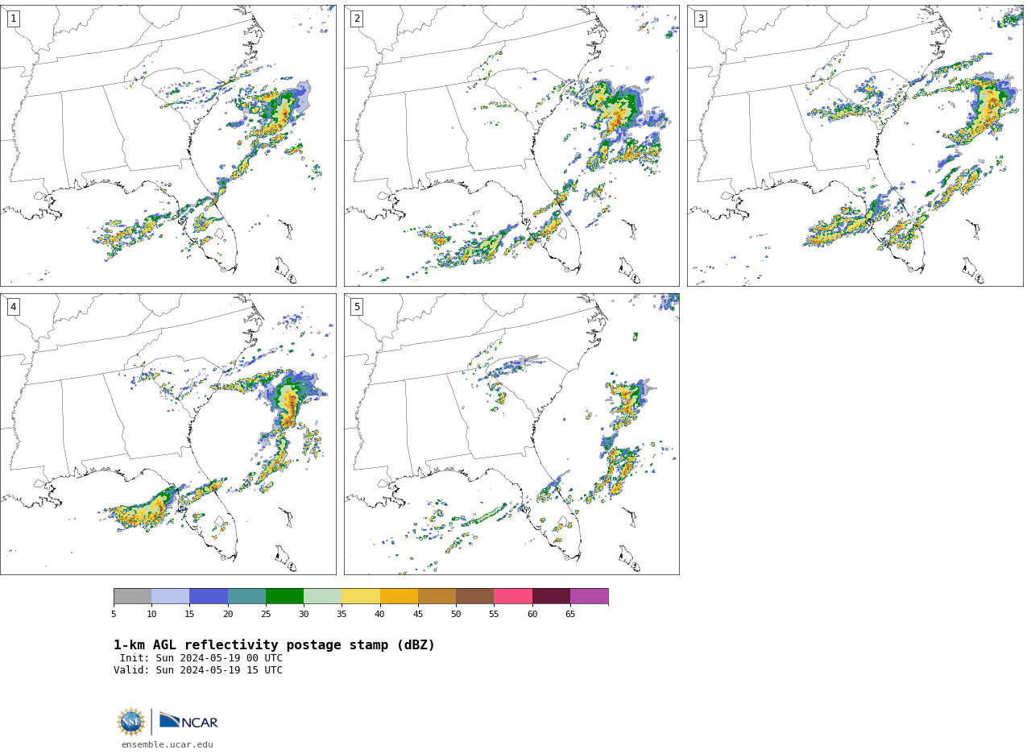Click the ensemble.ucar.edu text
Screen dimensions: 1031x754
click(x=168, y=745)
